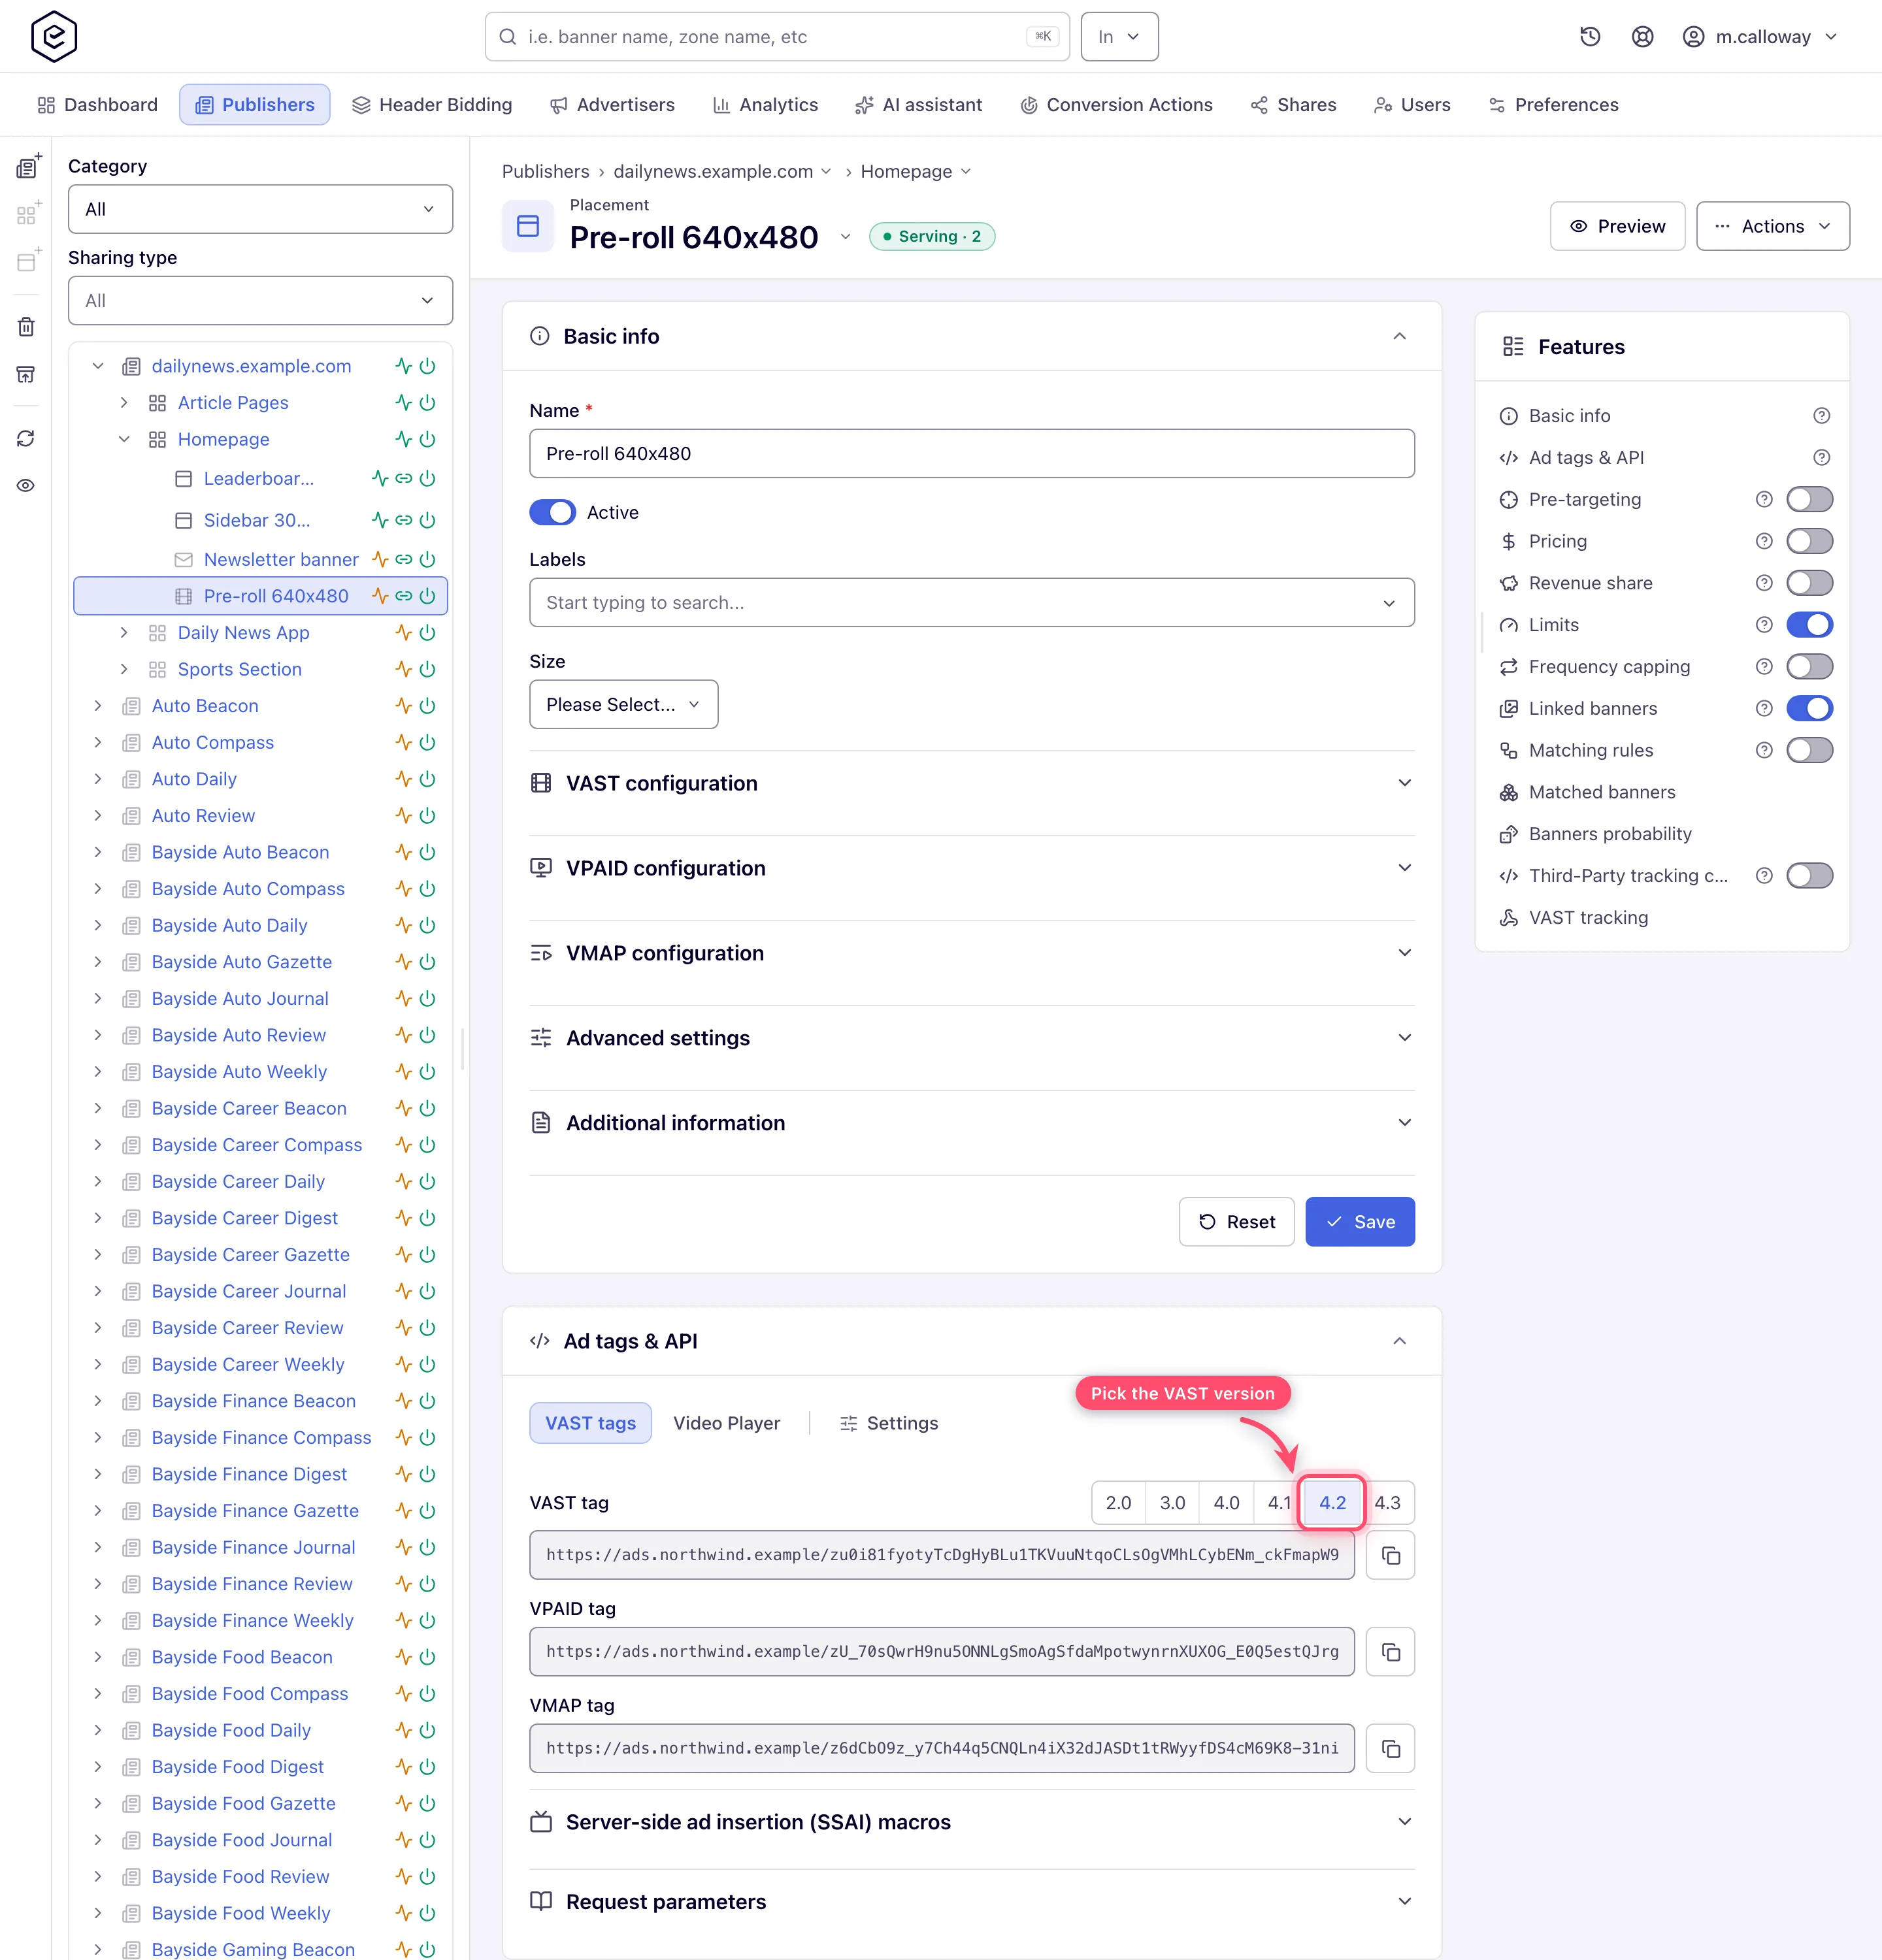Enable the Pricing feature toggle
The image size is (1882, 1960).
pyautogui.click(x=1810, y=541)
